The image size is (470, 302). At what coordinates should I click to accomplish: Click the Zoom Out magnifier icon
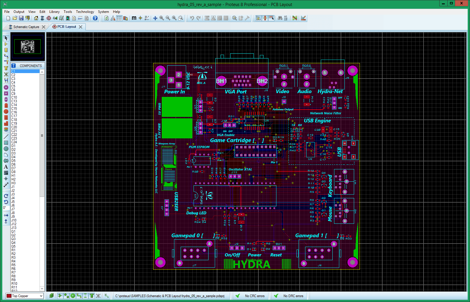pyautogui.click(x=168, y=18)
